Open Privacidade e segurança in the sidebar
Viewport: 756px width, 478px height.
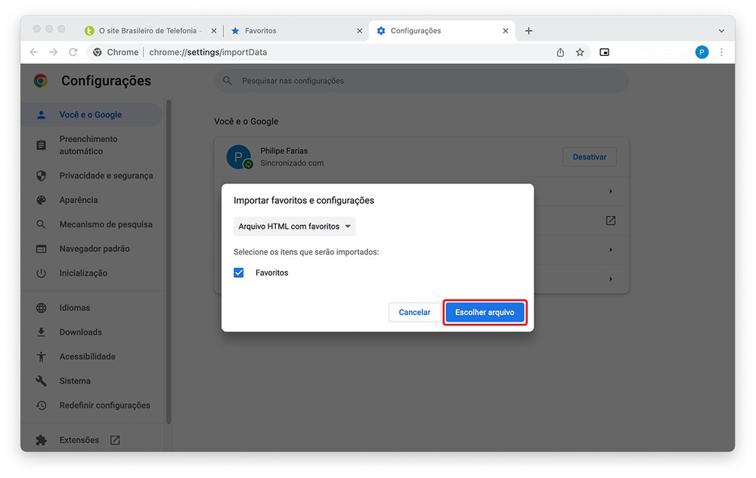tap(106, 176)
